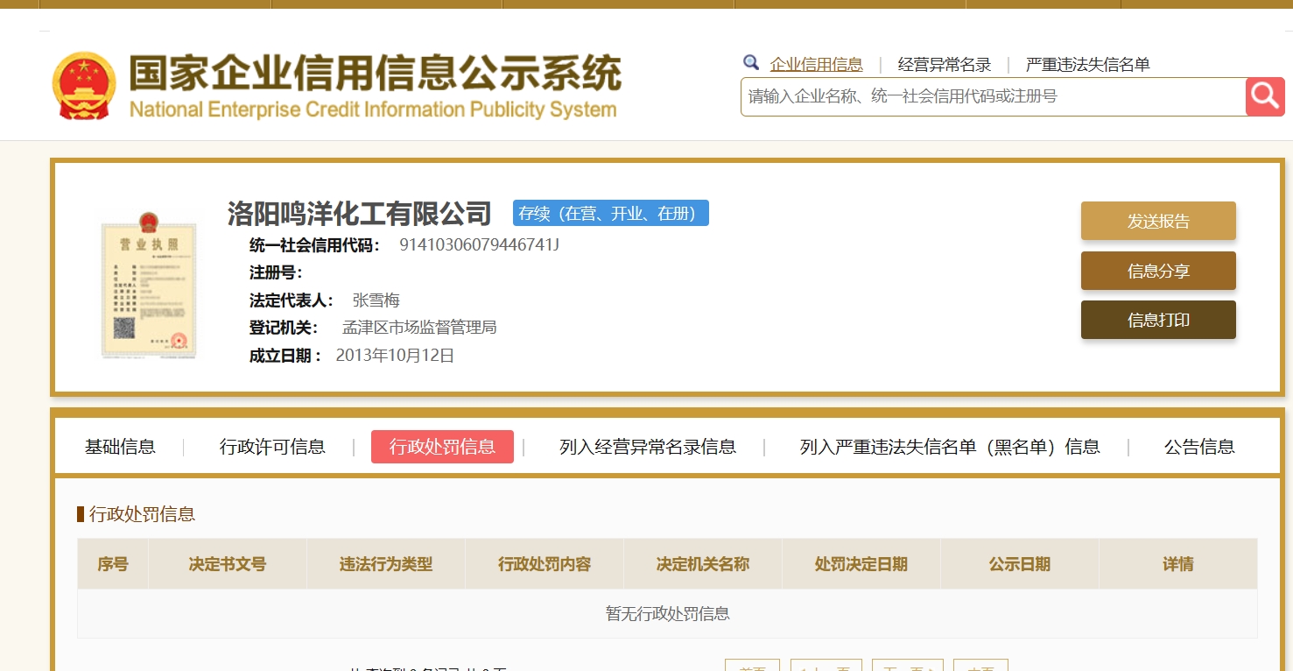This screenshot has width=1293, height=671.
Task: Click the 公示日期 column header
Action: coord(1020,564)
